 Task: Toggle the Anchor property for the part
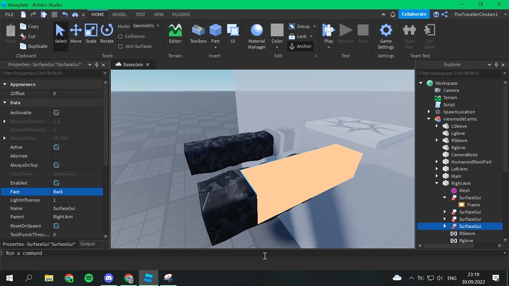pos(300,46)
